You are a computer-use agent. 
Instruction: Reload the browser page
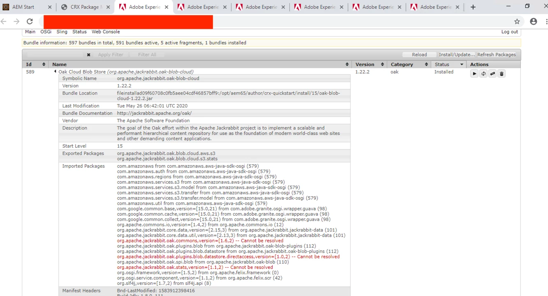tap(30, 21)
